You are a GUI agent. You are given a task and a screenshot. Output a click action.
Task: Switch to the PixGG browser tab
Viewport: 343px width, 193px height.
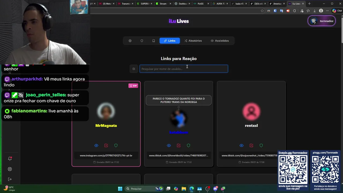(x=201, y=4)
